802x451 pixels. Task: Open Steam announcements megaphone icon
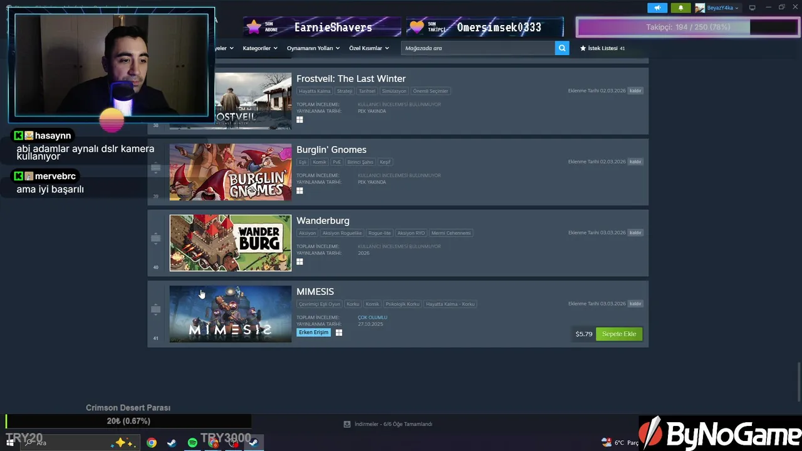(657, 8)
